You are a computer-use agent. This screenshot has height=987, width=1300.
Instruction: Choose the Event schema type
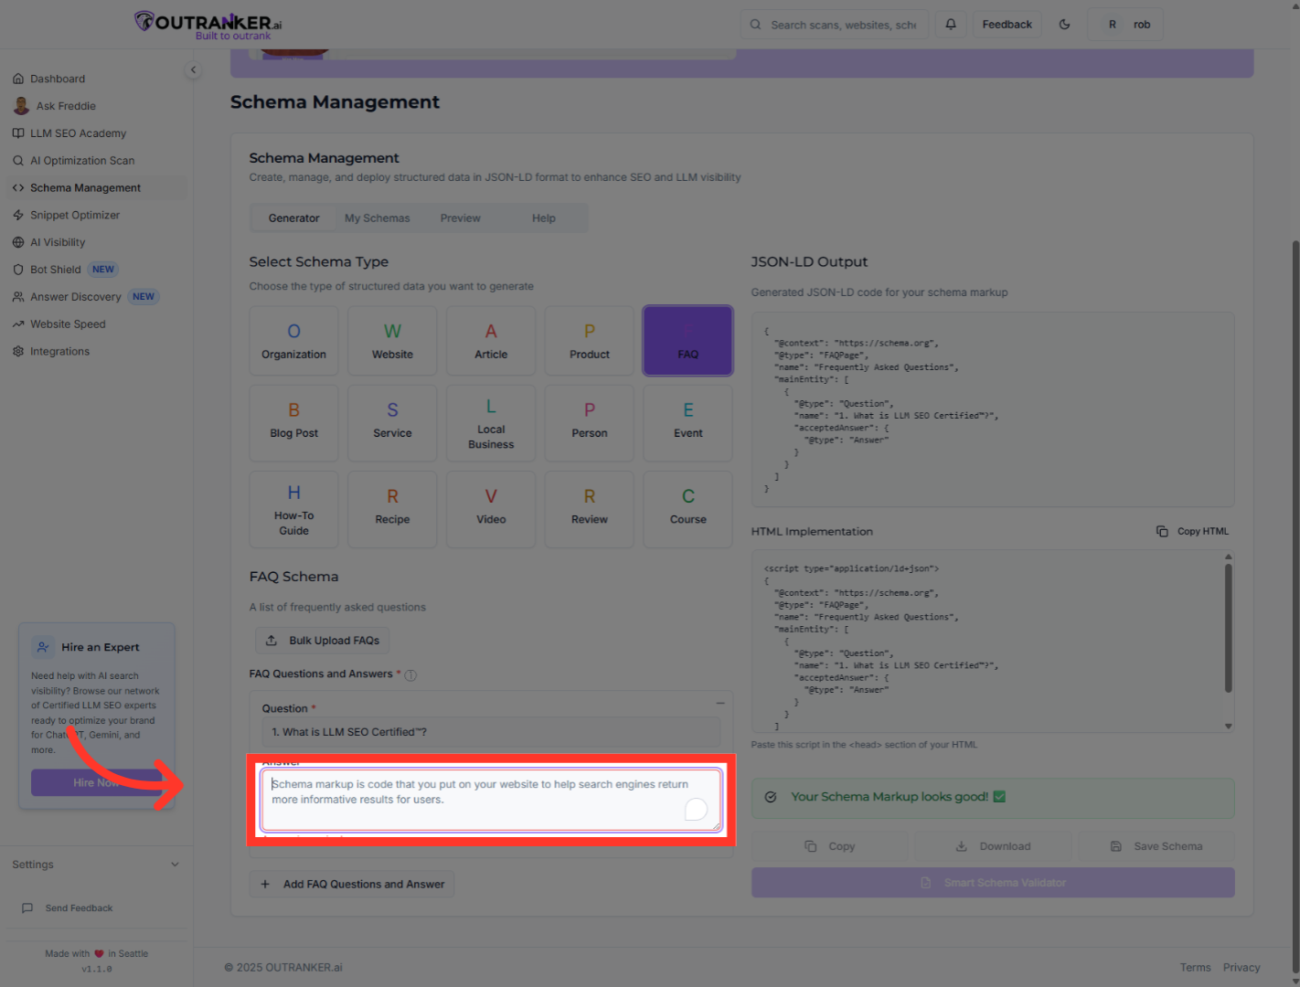coord(688,423)
